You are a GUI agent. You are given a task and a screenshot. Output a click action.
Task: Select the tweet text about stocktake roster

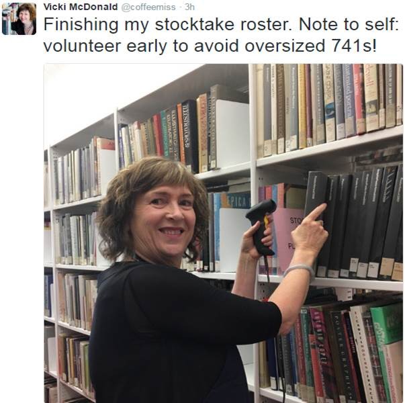pos(221,35)
